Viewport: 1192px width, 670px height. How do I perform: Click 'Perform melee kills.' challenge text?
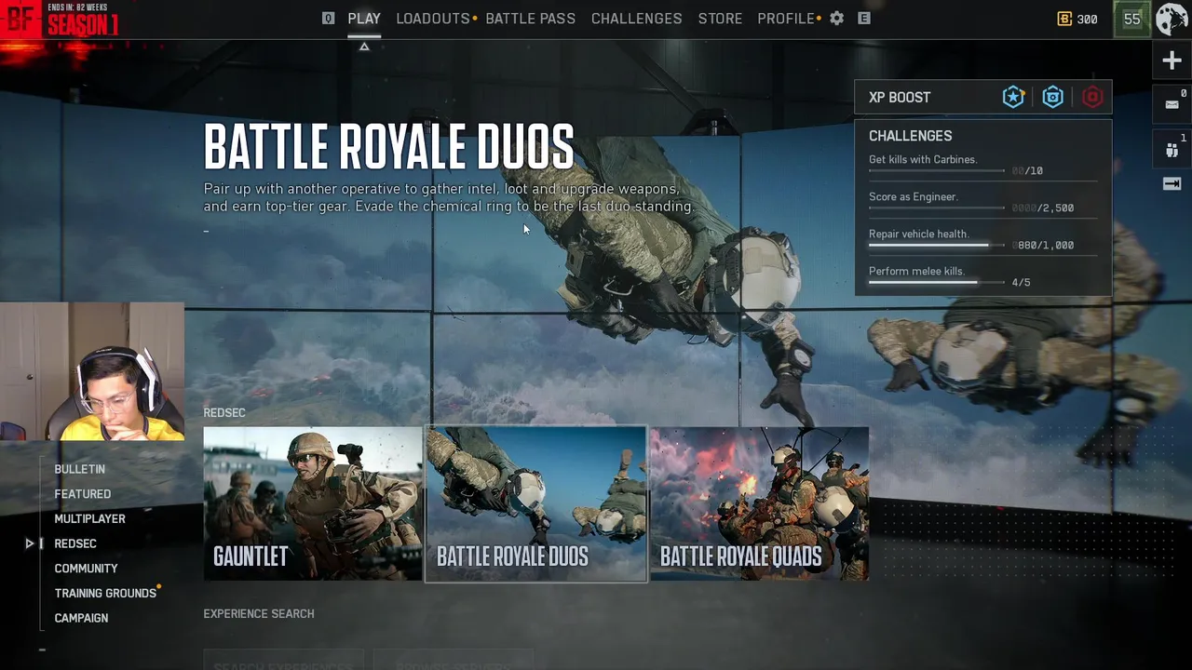917,272
